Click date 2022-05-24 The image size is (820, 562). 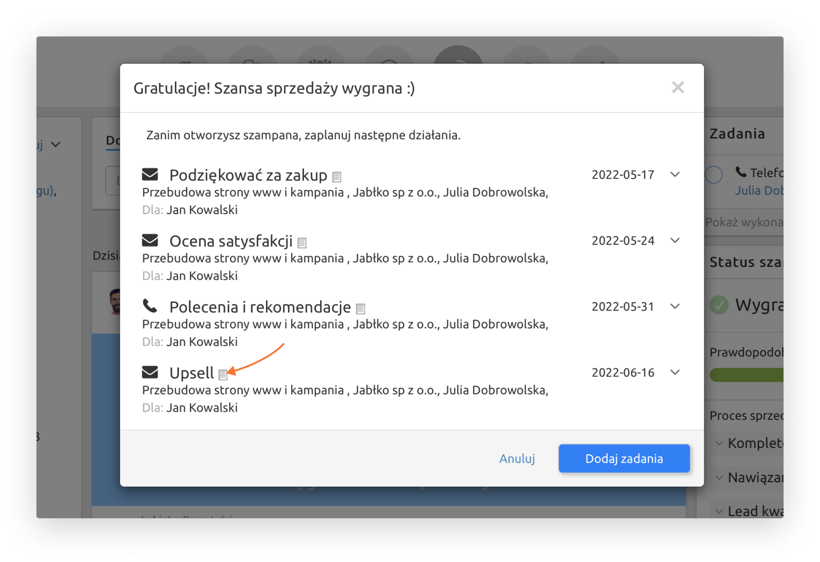(x=623, y=240)
